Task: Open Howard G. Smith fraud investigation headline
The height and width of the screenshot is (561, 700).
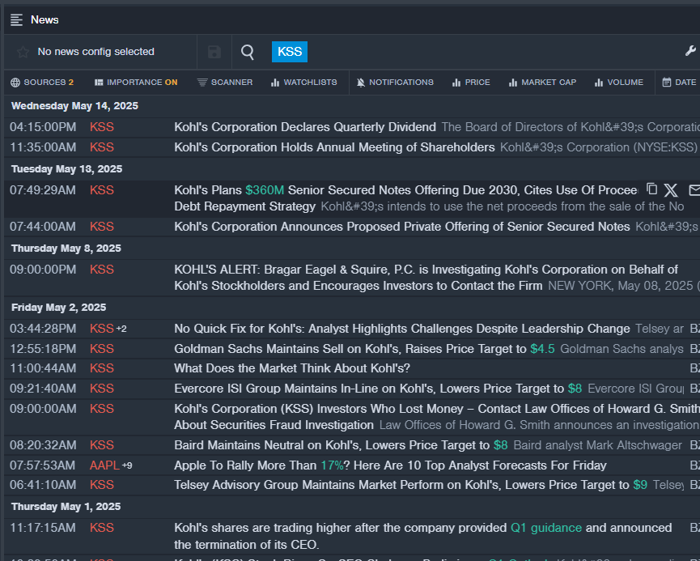Action: coord(437,416)
